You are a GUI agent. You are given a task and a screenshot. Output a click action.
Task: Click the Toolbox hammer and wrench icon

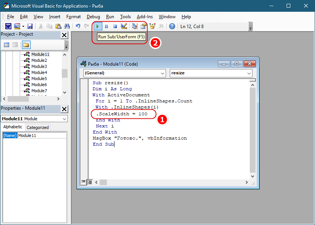(x=161, y=26)
